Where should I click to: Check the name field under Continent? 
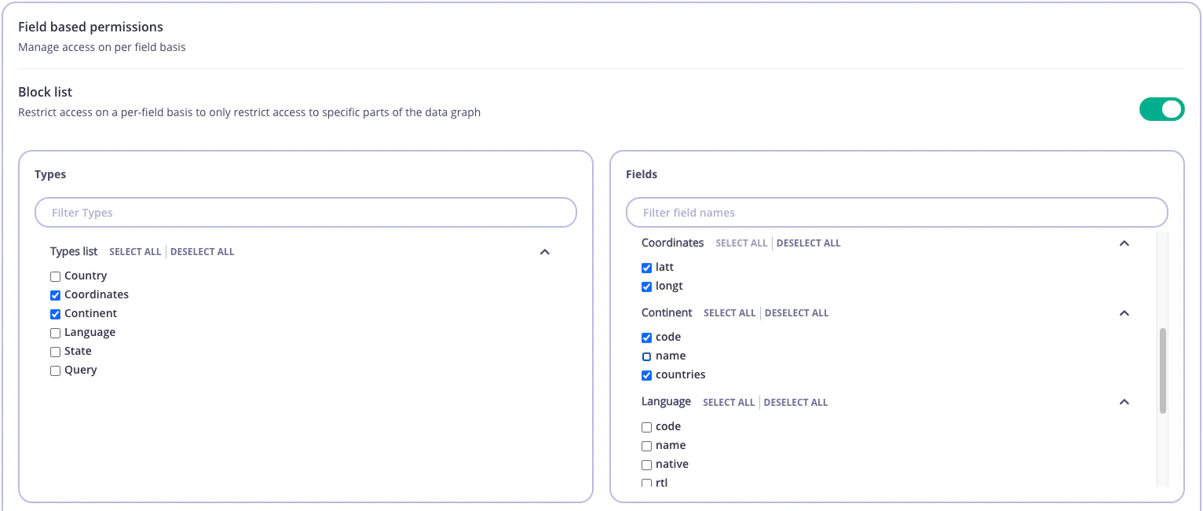tap(646, 356)
